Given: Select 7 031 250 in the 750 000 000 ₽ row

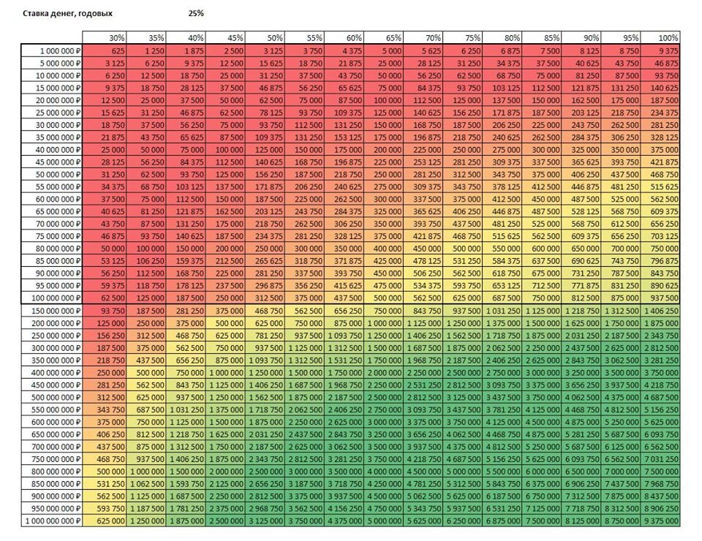Looking at the screenshot, I should pos(660,459).
